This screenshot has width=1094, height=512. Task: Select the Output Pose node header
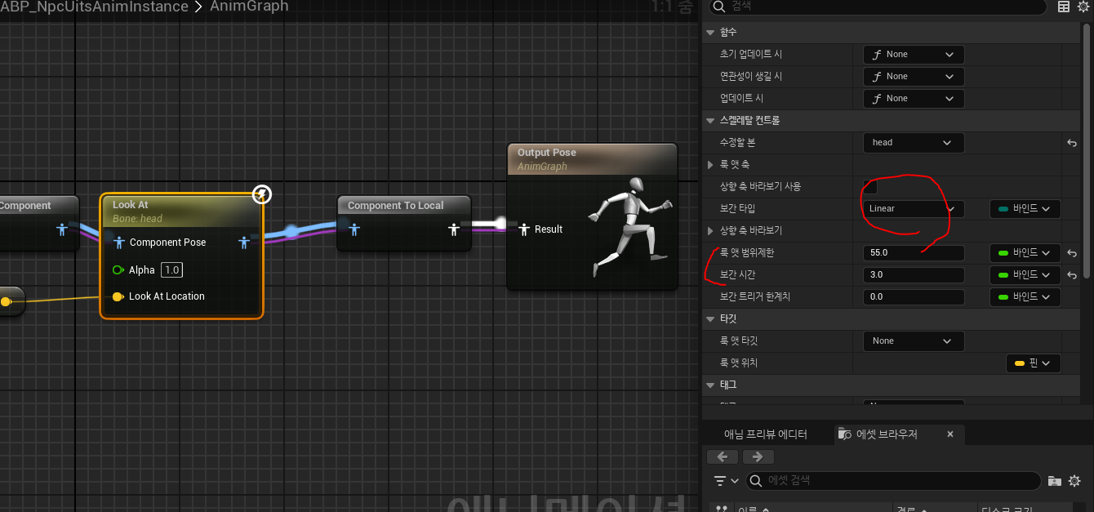[x=592, y=159]
